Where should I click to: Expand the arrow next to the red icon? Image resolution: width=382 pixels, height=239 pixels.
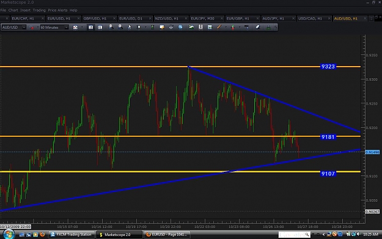[37, 28]
